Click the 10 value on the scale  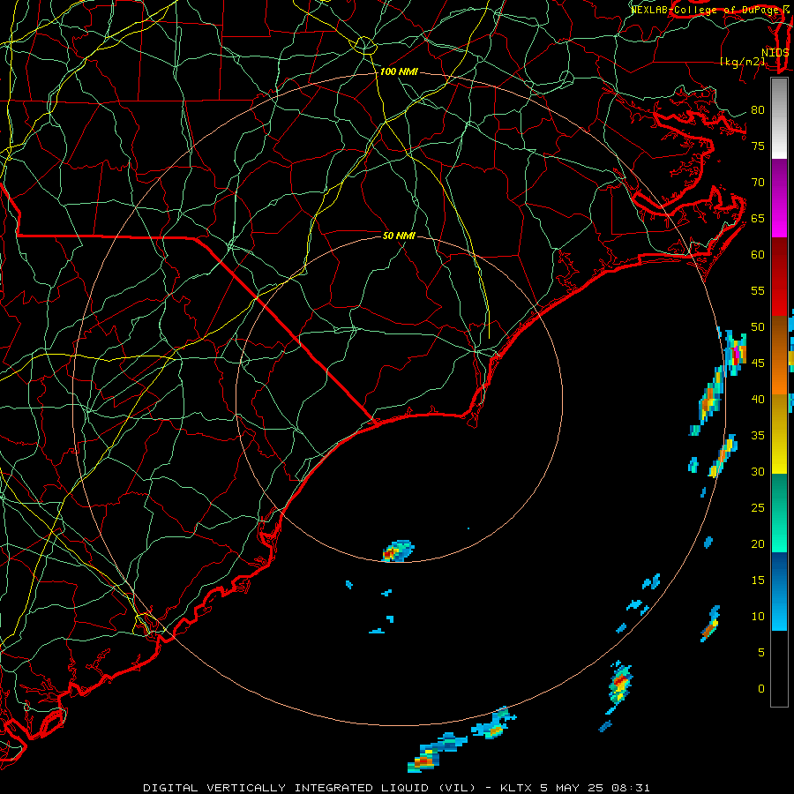(x=758, y=617)
